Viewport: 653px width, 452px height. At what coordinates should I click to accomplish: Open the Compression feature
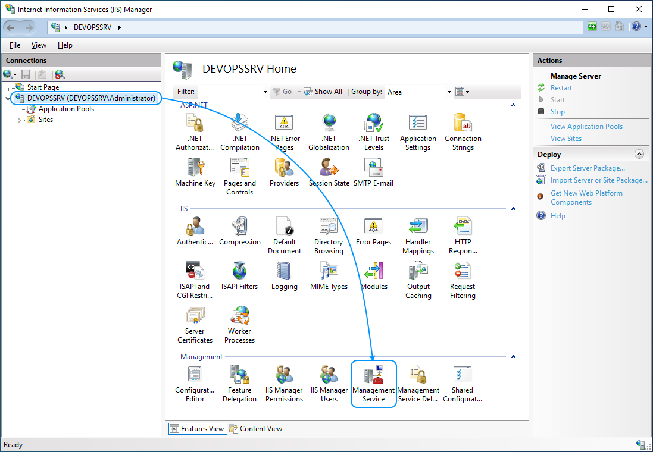tap(239, 231)
